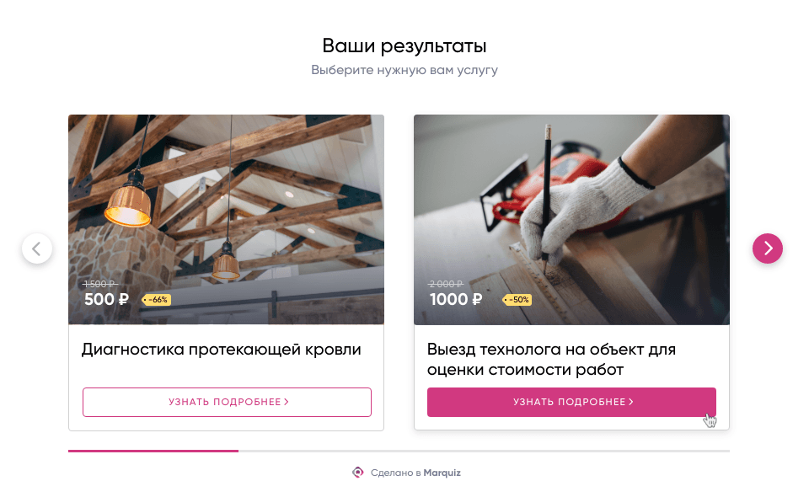The height and width of the screenshot is (497, 809).
Task: Click the 500 ₽ price label
Action: 106,299
